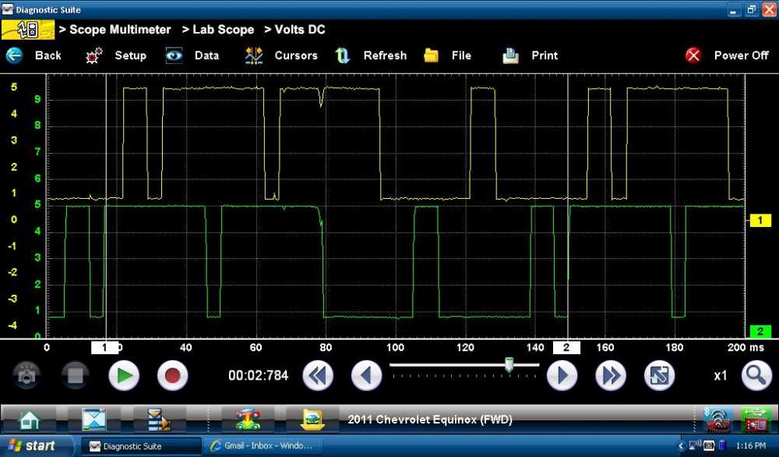Step back one frame
This screenshot has width=779, height=457.
coord(366,376)
